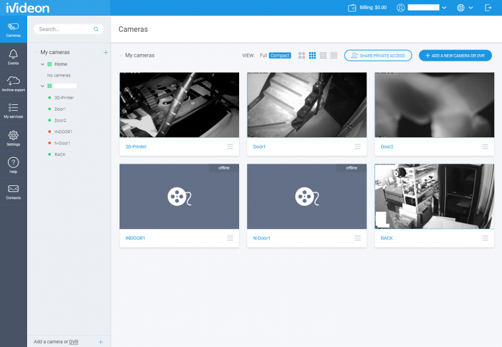Viewport: 502px width, 347px height.
Task: Open menu icon for 3D-Printer card
Action: coord(230,146)
